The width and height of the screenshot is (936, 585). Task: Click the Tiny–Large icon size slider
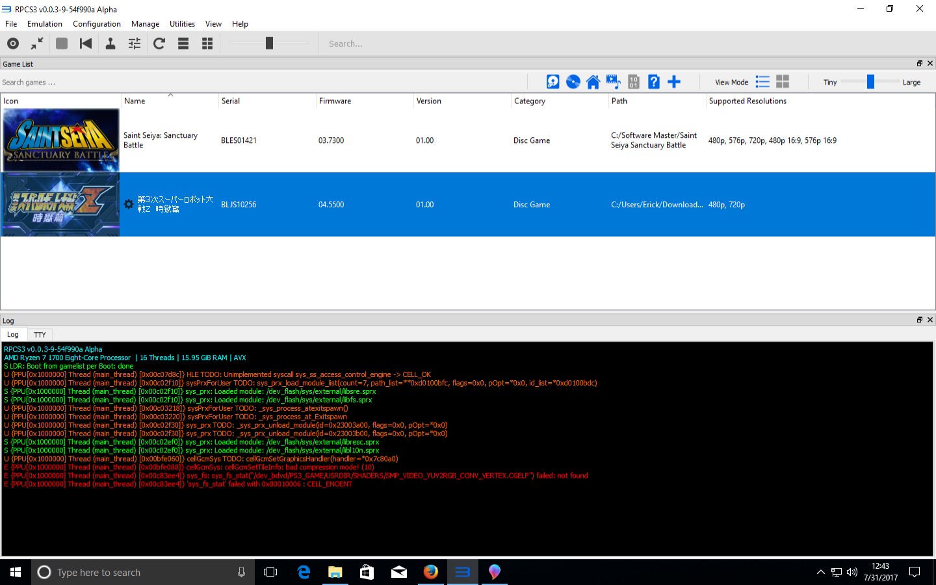(x=870, y=82)
